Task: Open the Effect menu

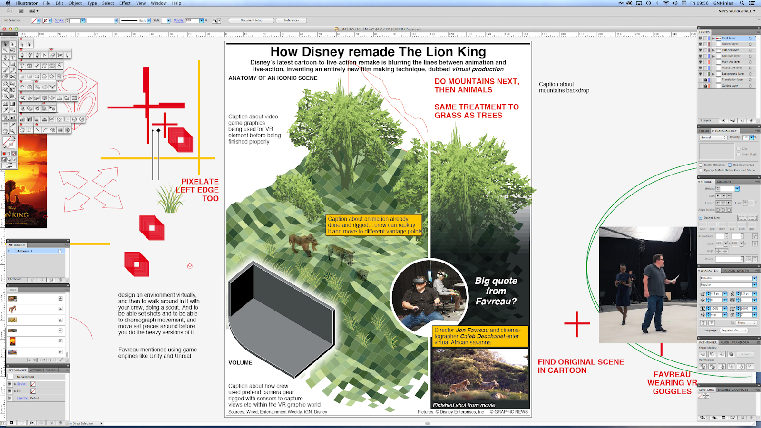Action: click(125, 3)
